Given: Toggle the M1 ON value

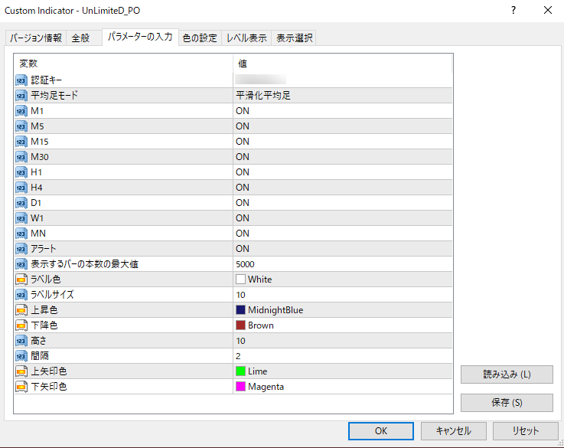Looking at the screenshot, I should [342, 111].
